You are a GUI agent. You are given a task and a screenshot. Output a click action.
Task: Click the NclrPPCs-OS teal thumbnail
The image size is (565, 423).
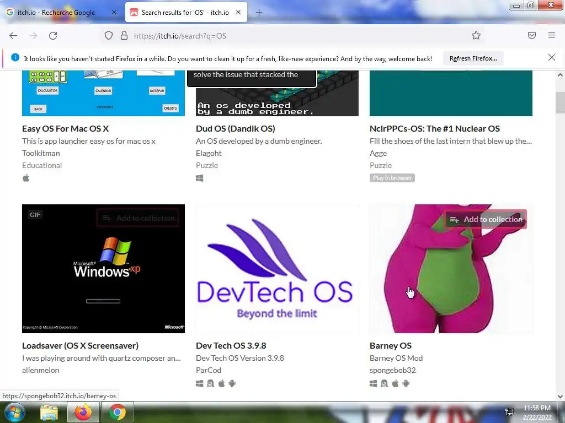[451, 94]
